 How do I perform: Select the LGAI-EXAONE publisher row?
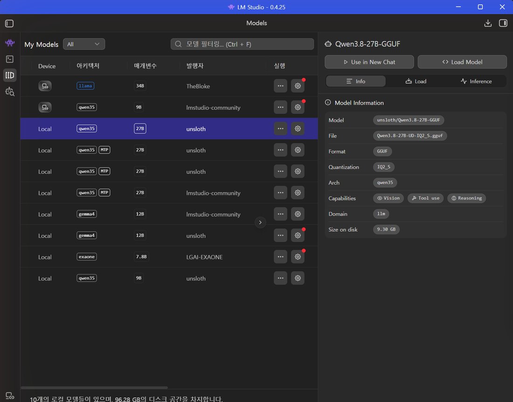click(169, 257)
